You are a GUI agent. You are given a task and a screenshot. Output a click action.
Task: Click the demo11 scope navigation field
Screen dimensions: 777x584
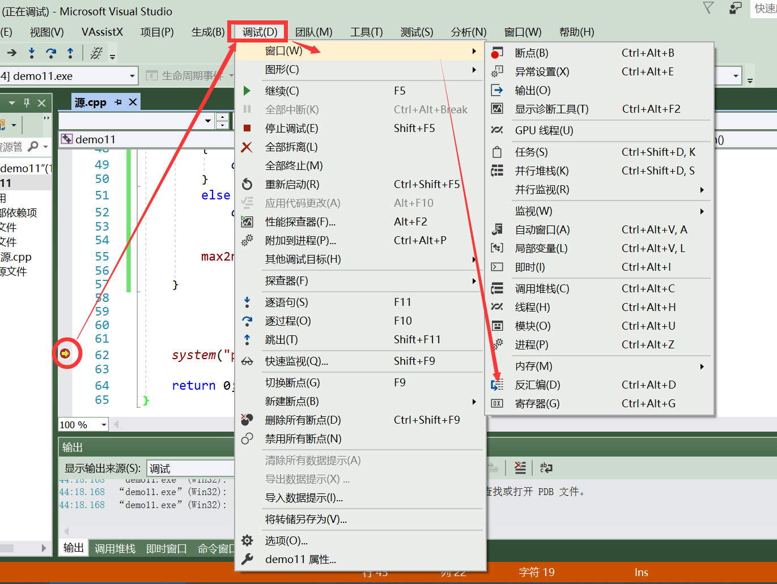[146, 139]
